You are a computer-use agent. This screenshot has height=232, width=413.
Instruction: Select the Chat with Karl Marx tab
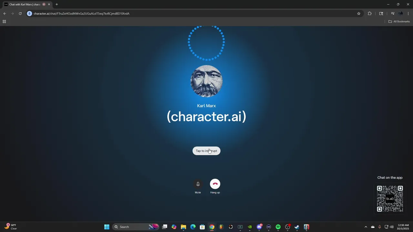point(25,5)
